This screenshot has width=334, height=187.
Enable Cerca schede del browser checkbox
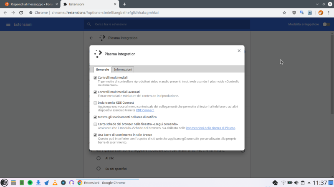95,124
